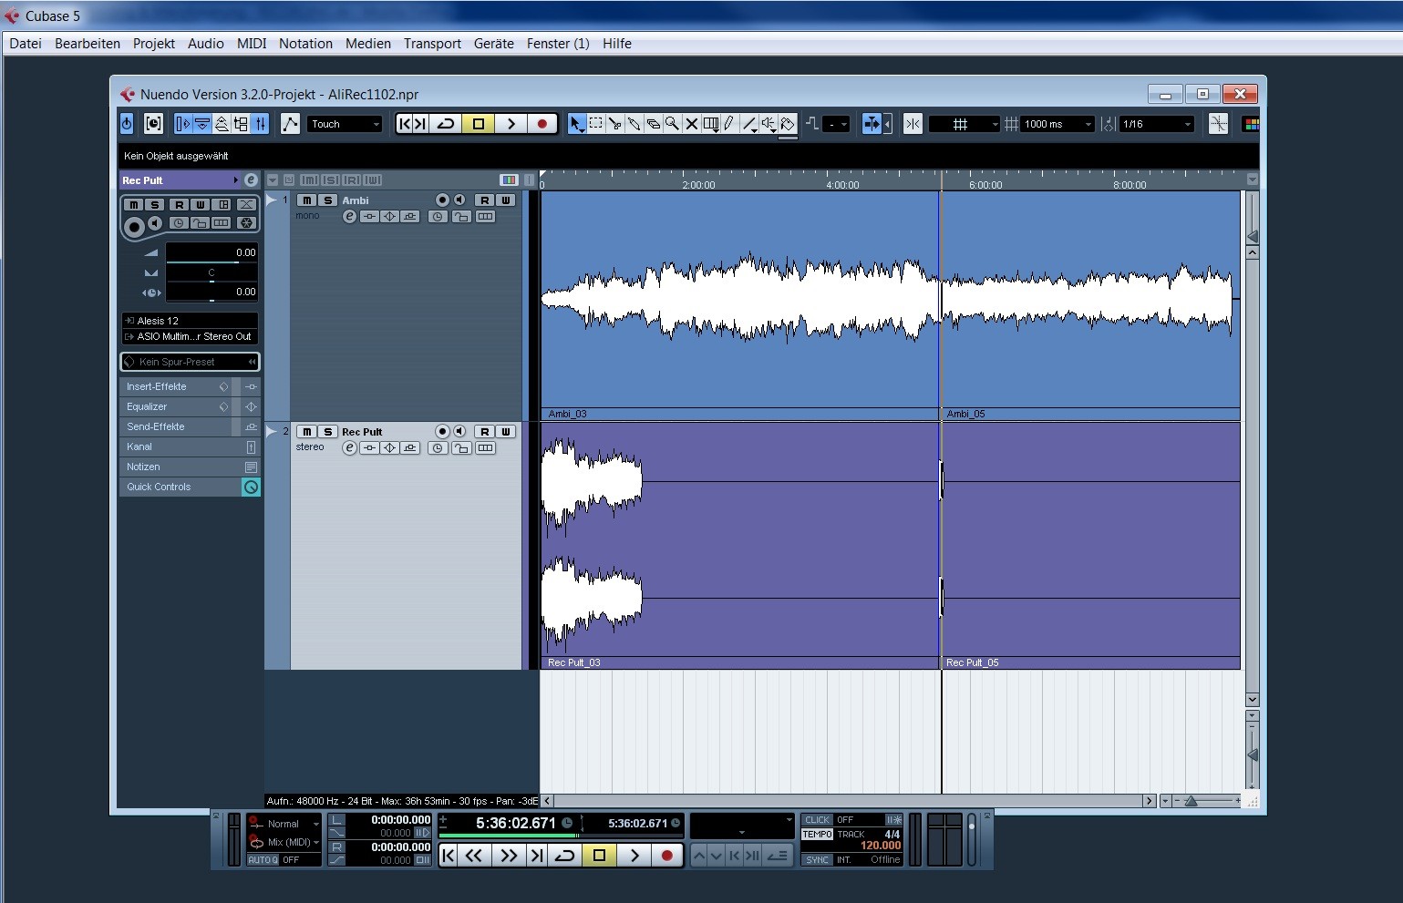This screenshot has height=903, width=1403.
Task: Open the Bearbeiten menu
Action: [x=88, y=44]
